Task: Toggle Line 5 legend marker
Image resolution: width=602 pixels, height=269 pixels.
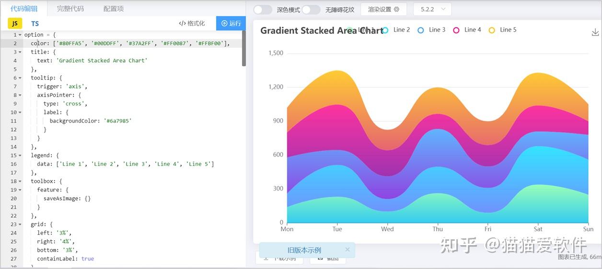Action: (492, 30)
